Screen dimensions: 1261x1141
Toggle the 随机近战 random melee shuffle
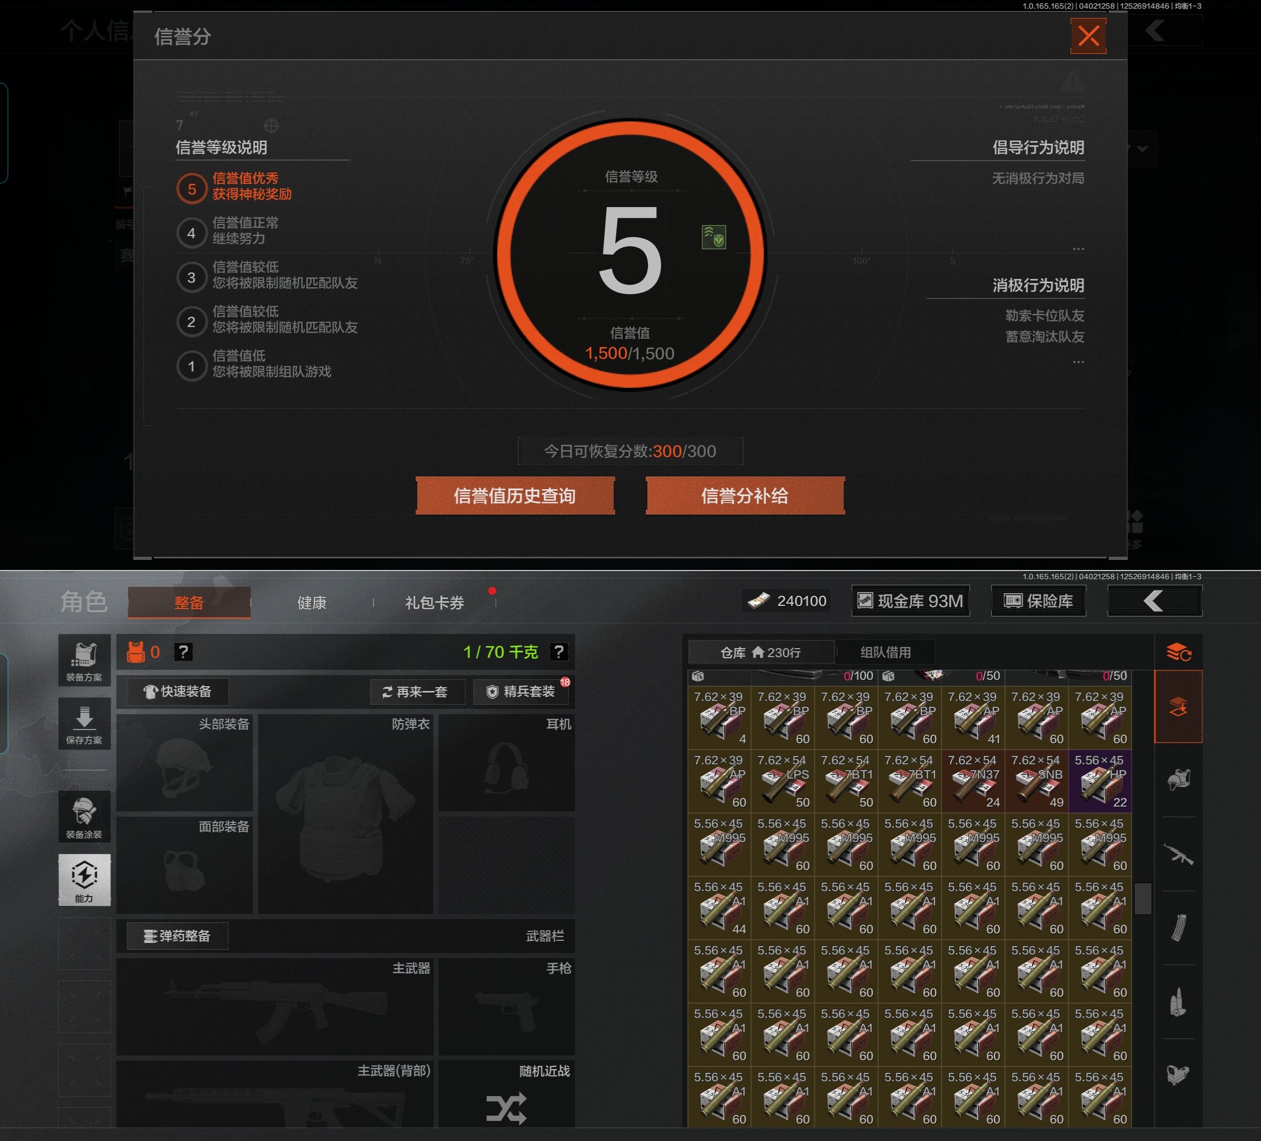pos(506,1107)
